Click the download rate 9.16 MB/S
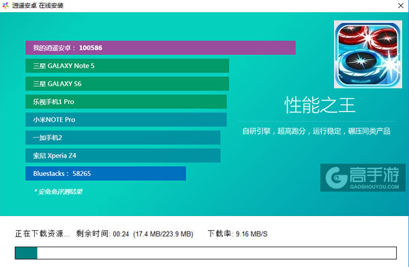 click(252, 234)
